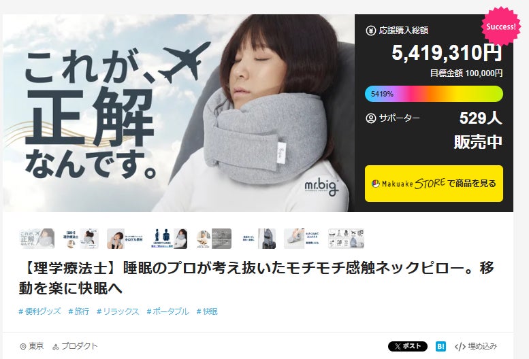Click the 5419% funding progress bar
Image resolution: width=529 pixels, height=359 pixels.
(x=434, y=94)
